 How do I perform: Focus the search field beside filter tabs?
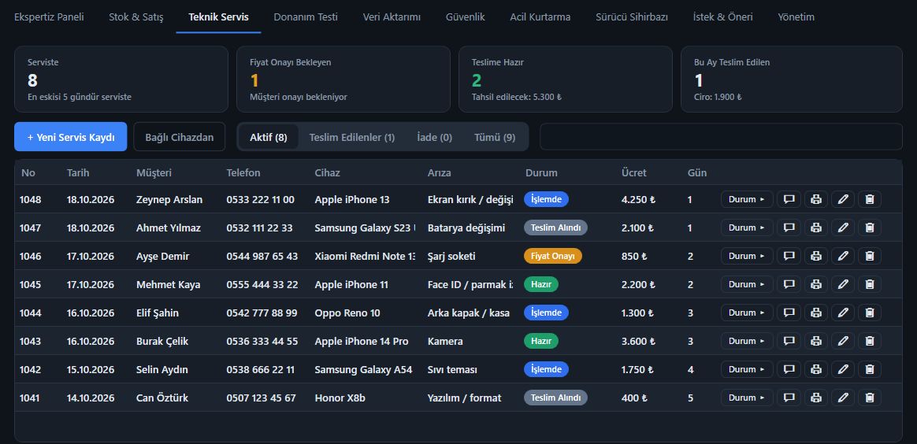coord(721,137)
